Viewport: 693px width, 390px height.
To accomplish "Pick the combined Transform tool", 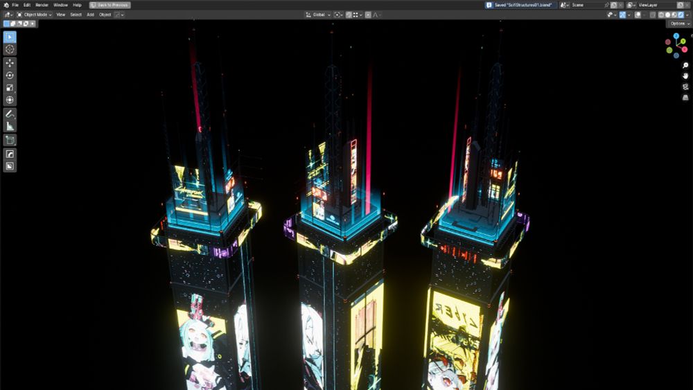I will pyautogui.click(x=10, y=100).
